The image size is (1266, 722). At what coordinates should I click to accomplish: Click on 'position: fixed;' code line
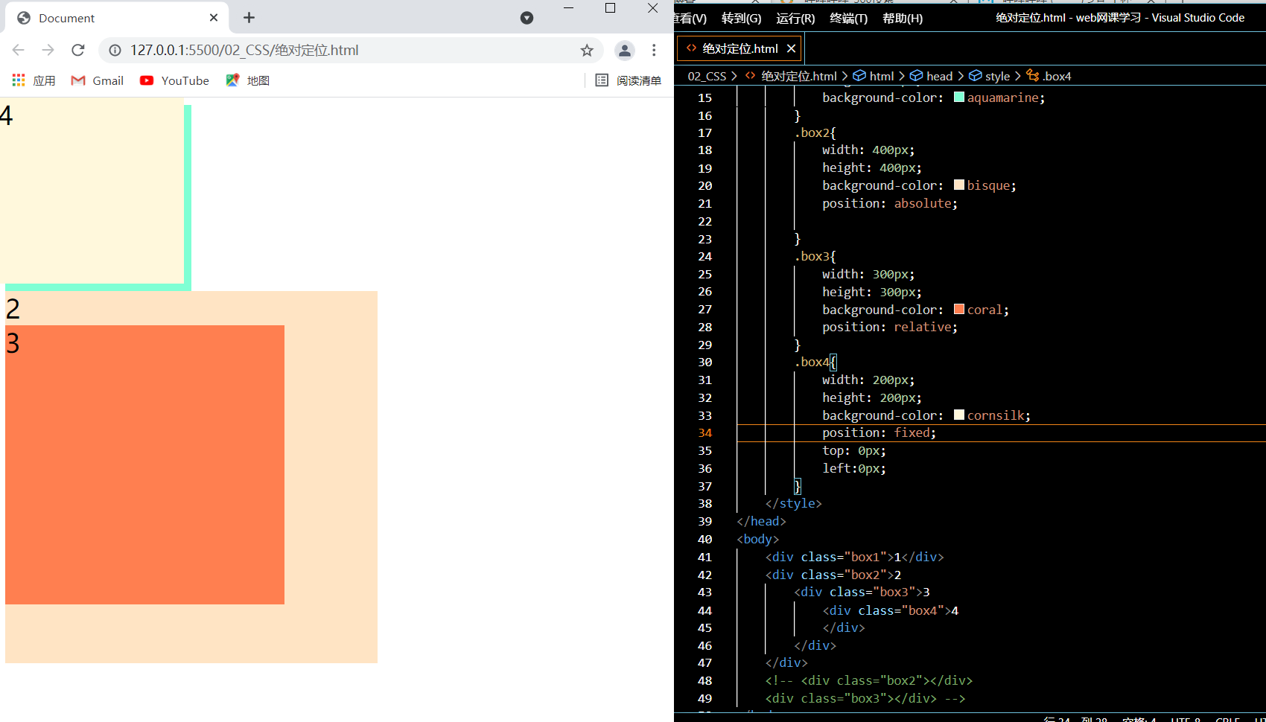point(879,432)
